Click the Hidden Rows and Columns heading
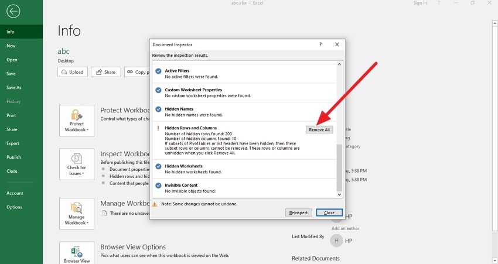Image resolution: width=498 pixels, height=264 pixels. 190,128
